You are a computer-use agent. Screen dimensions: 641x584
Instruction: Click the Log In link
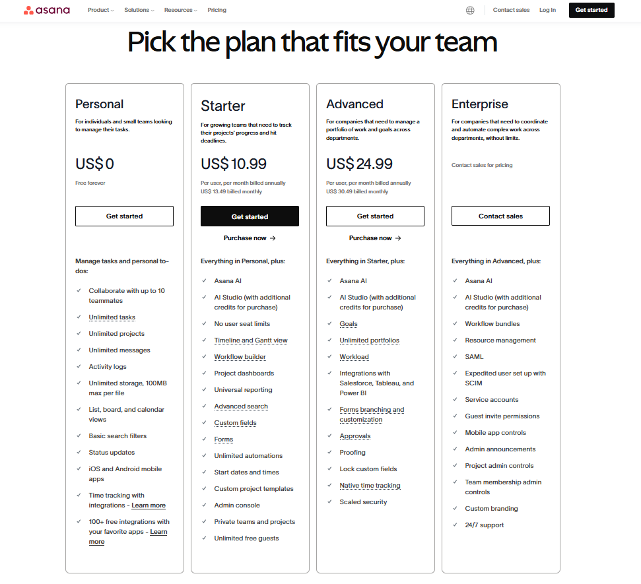547,10
